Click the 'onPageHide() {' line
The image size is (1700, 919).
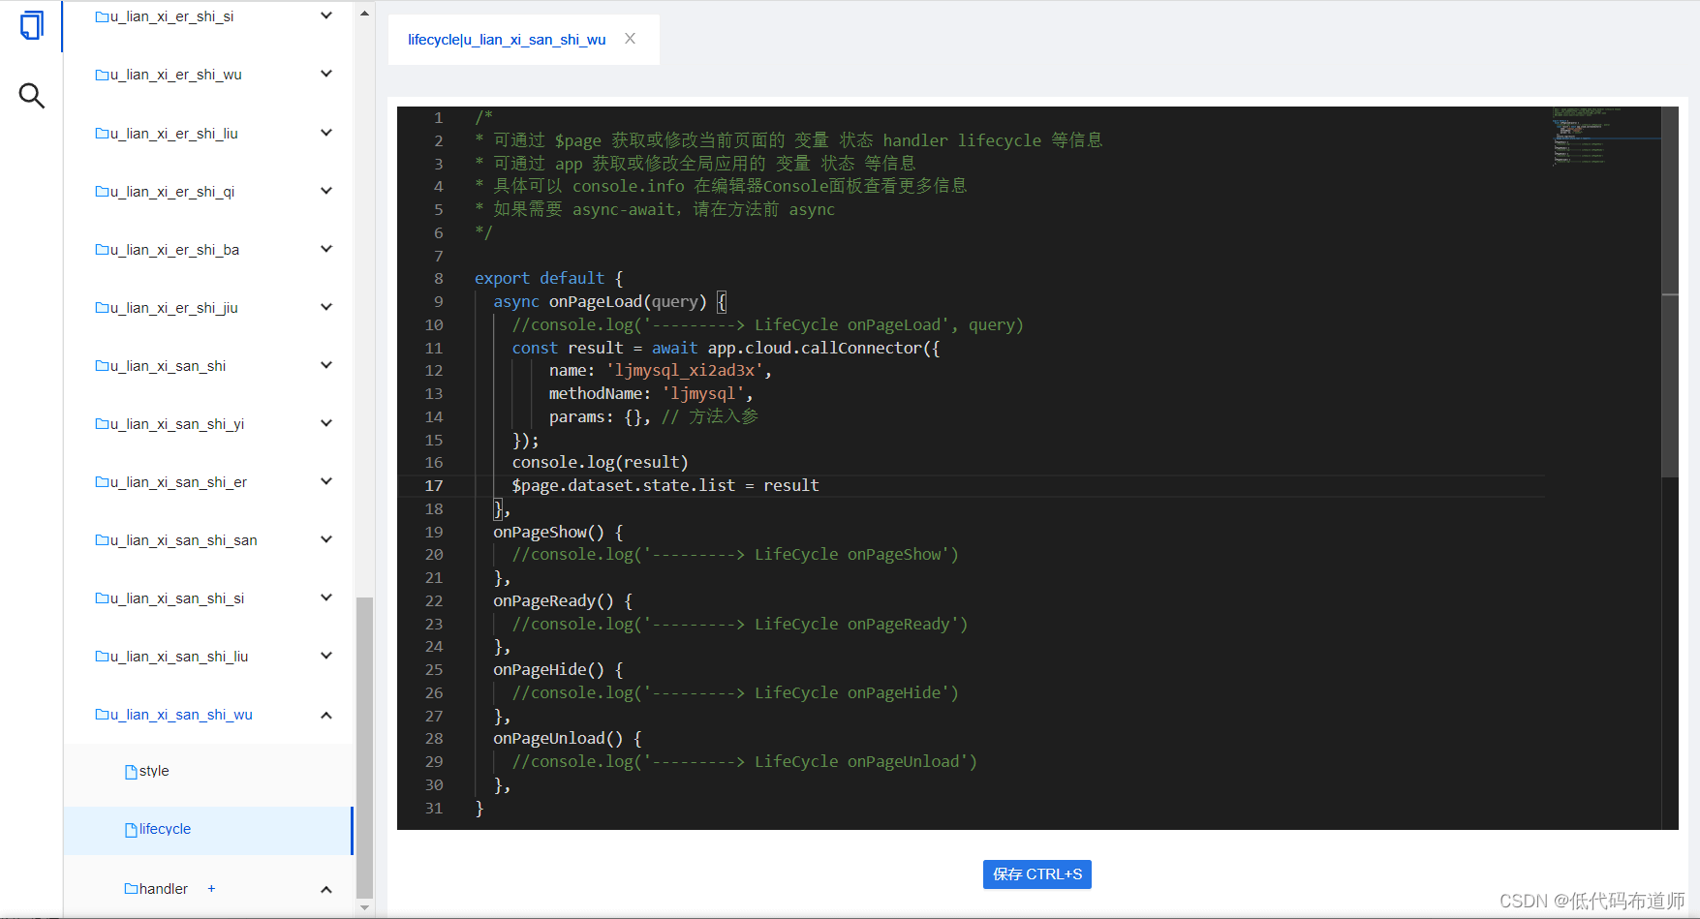(x=558, y=669)
